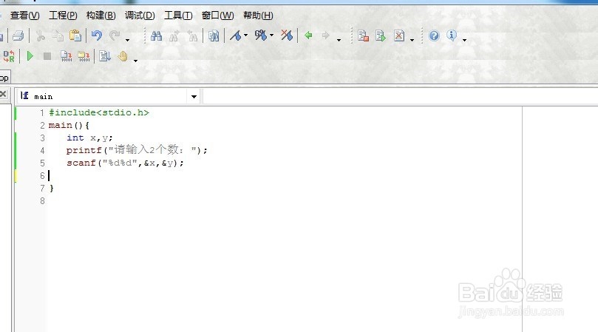Click the #include<stdio.h> code line
Image resolution: width=598 pixels, height=332 pixels.
pos(99,112)
